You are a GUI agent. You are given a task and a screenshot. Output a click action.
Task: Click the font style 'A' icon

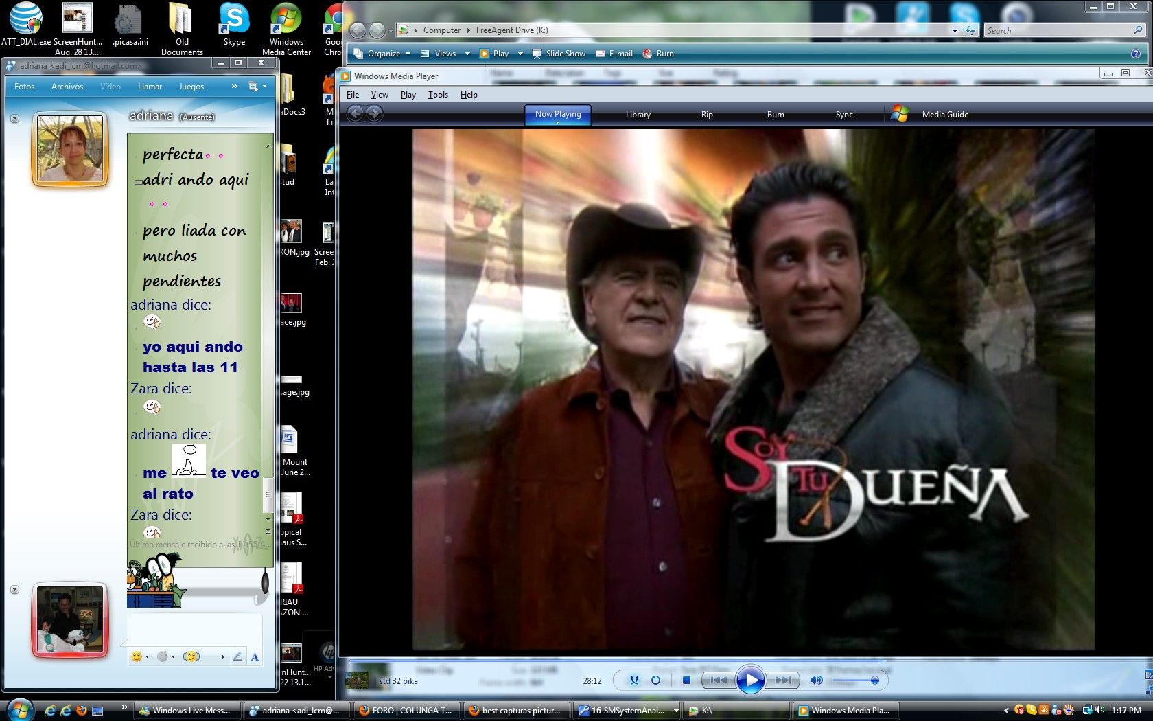tap(255, 657)
